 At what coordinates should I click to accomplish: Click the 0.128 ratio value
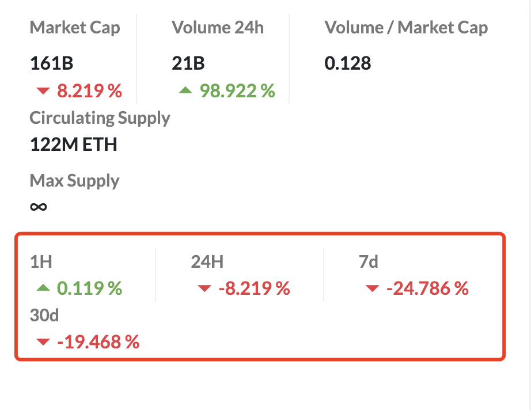pyautogui.click(x=348, y=63)
